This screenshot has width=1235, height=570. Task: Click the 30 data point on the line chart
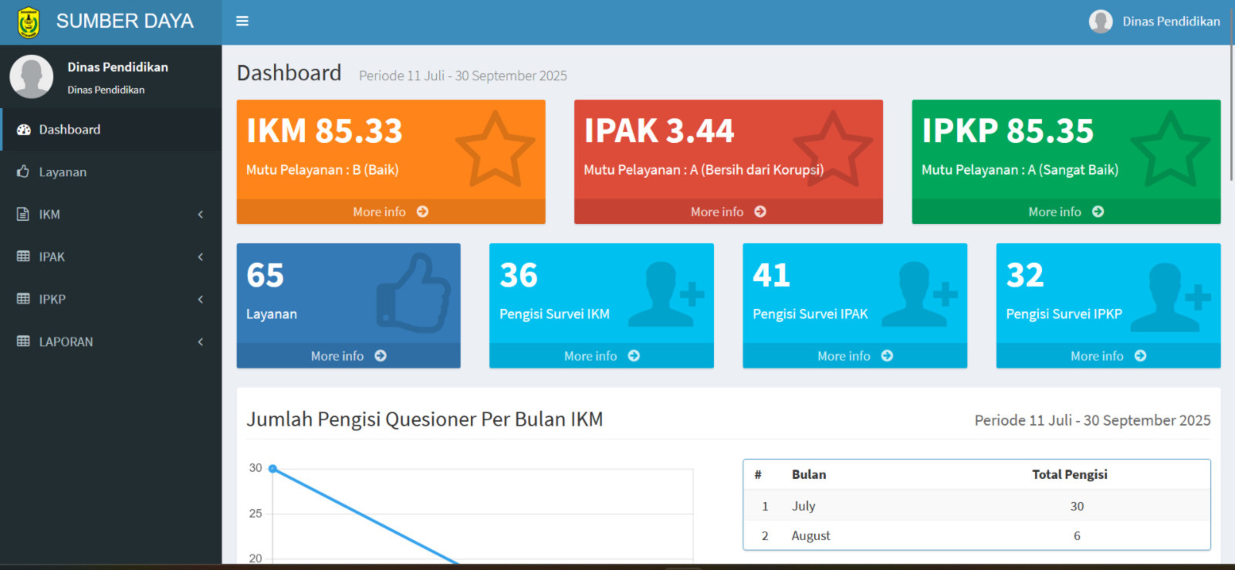272,469
